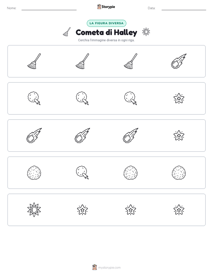Click the LA FIGURA DIVERSA badge
Screen dimensions: 213x276
click(x=106, y=23)
